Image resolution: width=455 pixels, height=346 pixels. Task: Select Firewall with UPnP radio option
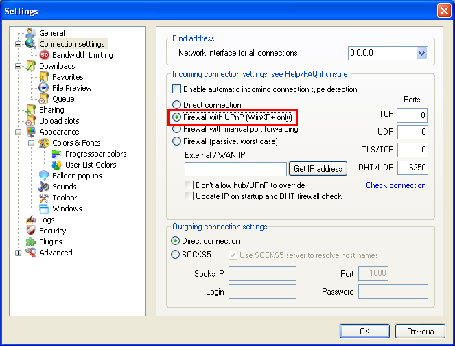[x=176, y=117]
